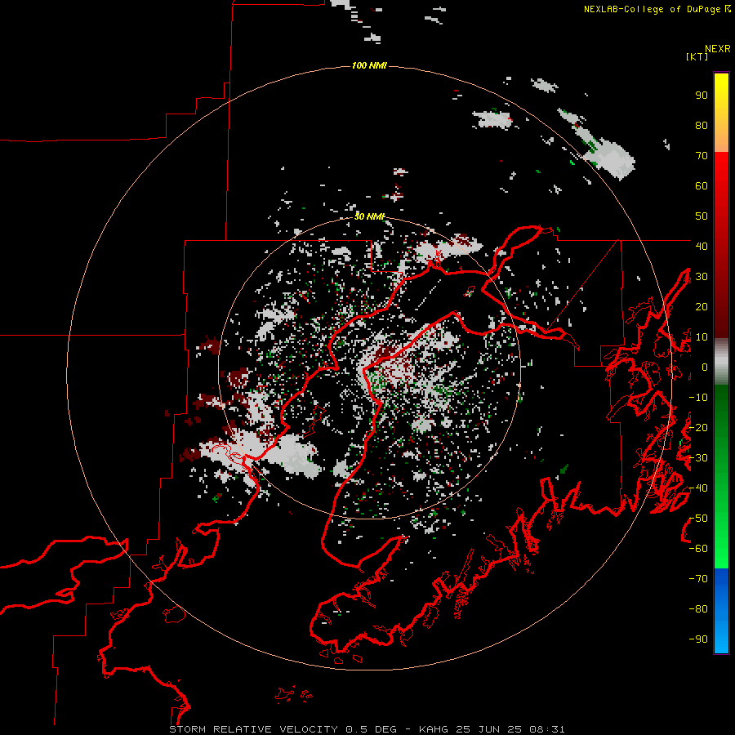Click the bright green -60 knot color band

[721, 549]
